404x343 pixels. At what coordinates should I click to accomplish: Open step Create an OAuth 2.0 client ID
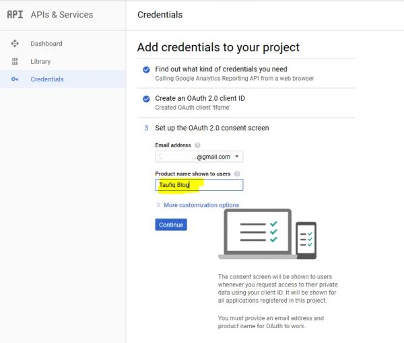tap(200, 98)
